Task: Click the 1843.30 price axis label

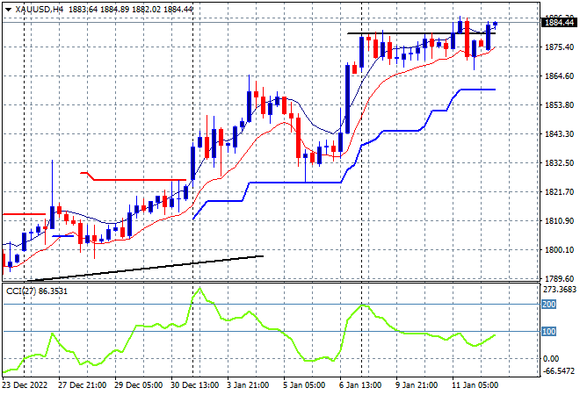Action: 559,133
